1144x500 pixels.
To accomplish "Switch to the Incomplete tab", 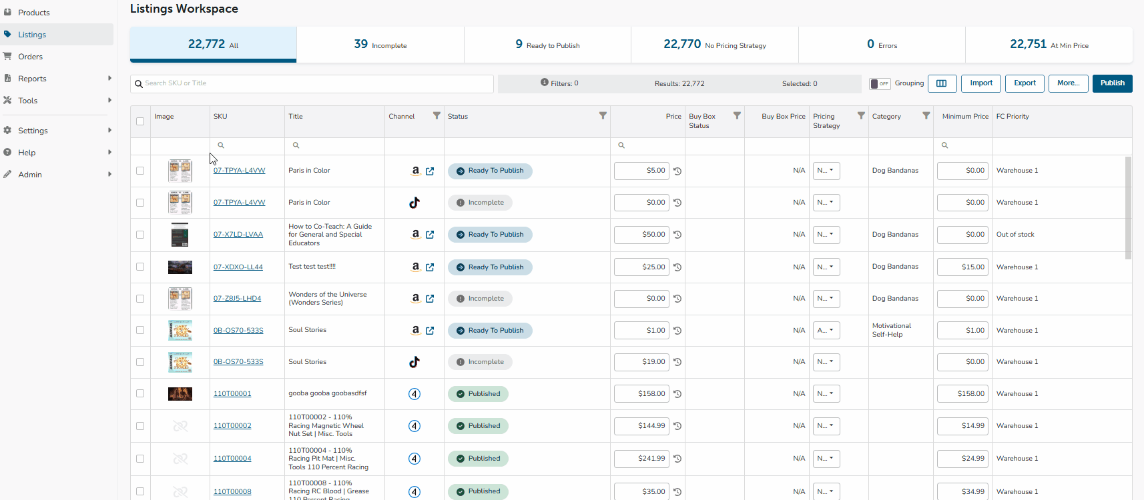I will [x=380, y=45].
